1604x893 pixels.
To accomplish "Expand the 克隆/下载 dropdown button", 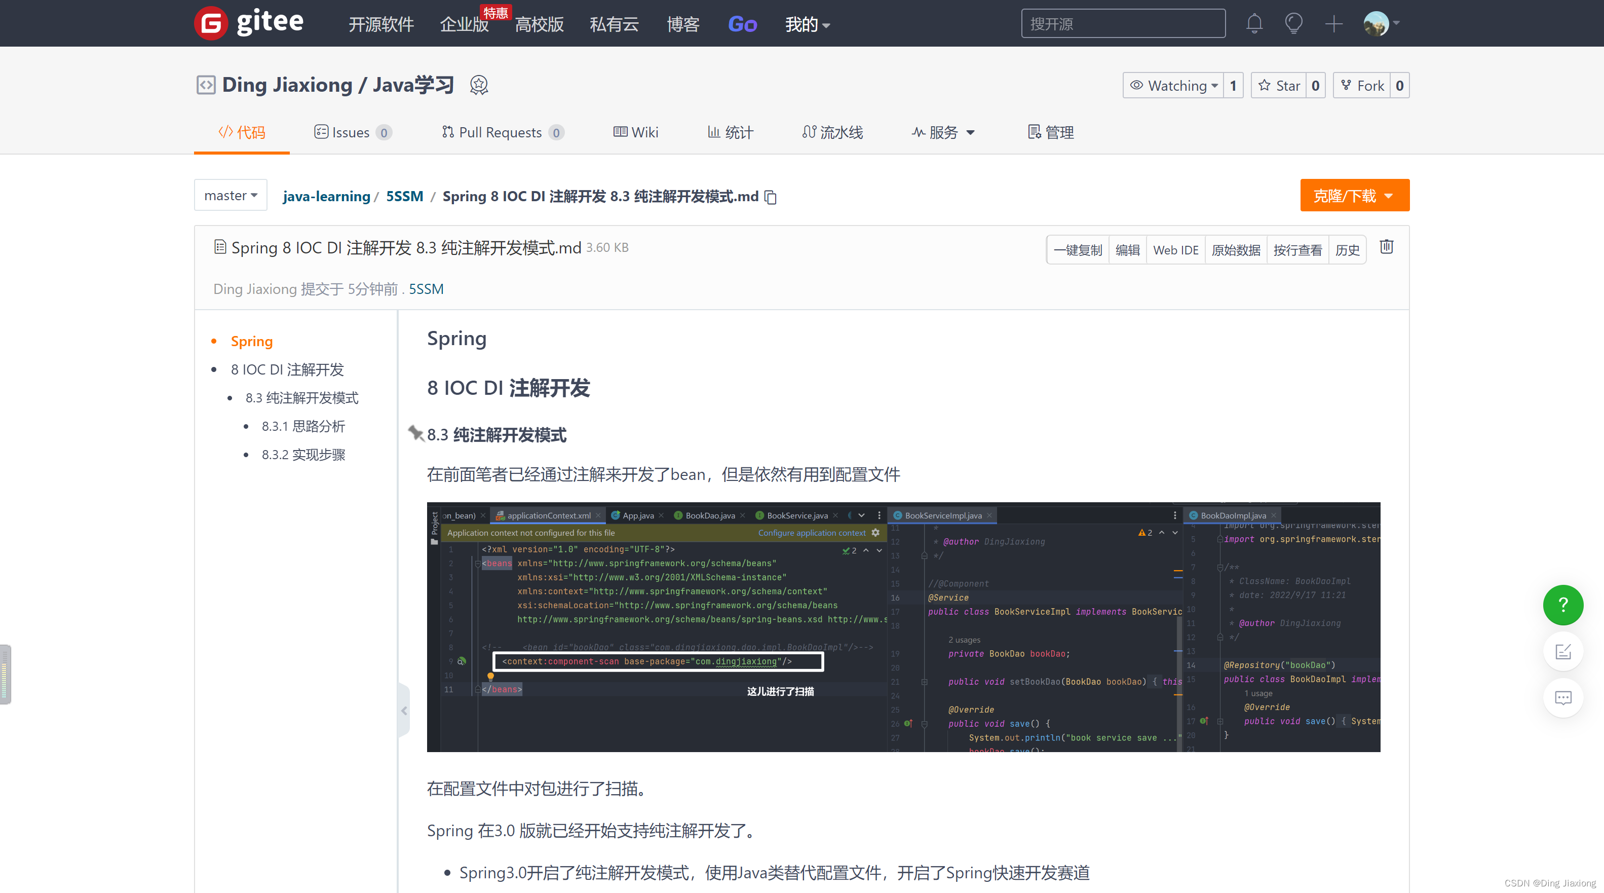I will pos(1354,196).
